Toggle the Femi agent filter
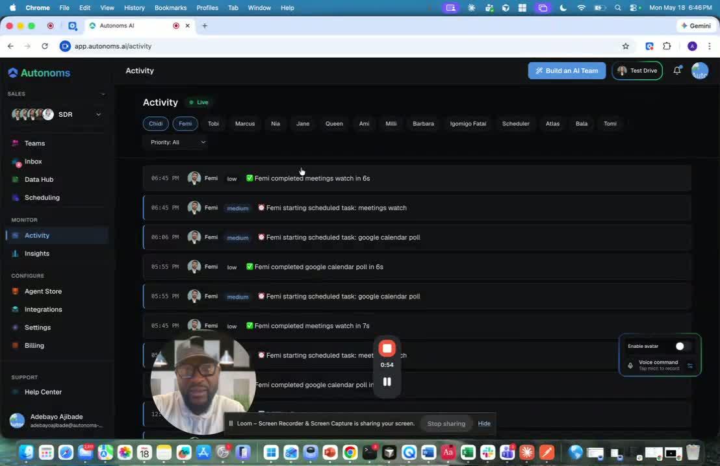 coord(185,123)
